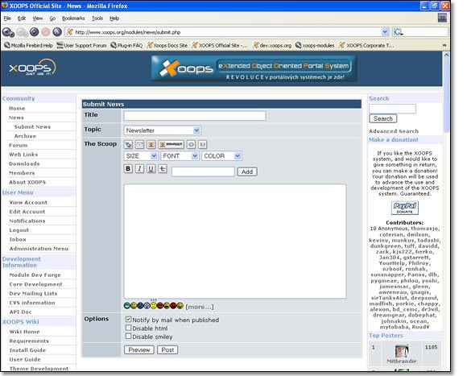The image size is (467, 376).
Task: Click the browser Forward button
Action: (22, 32)
